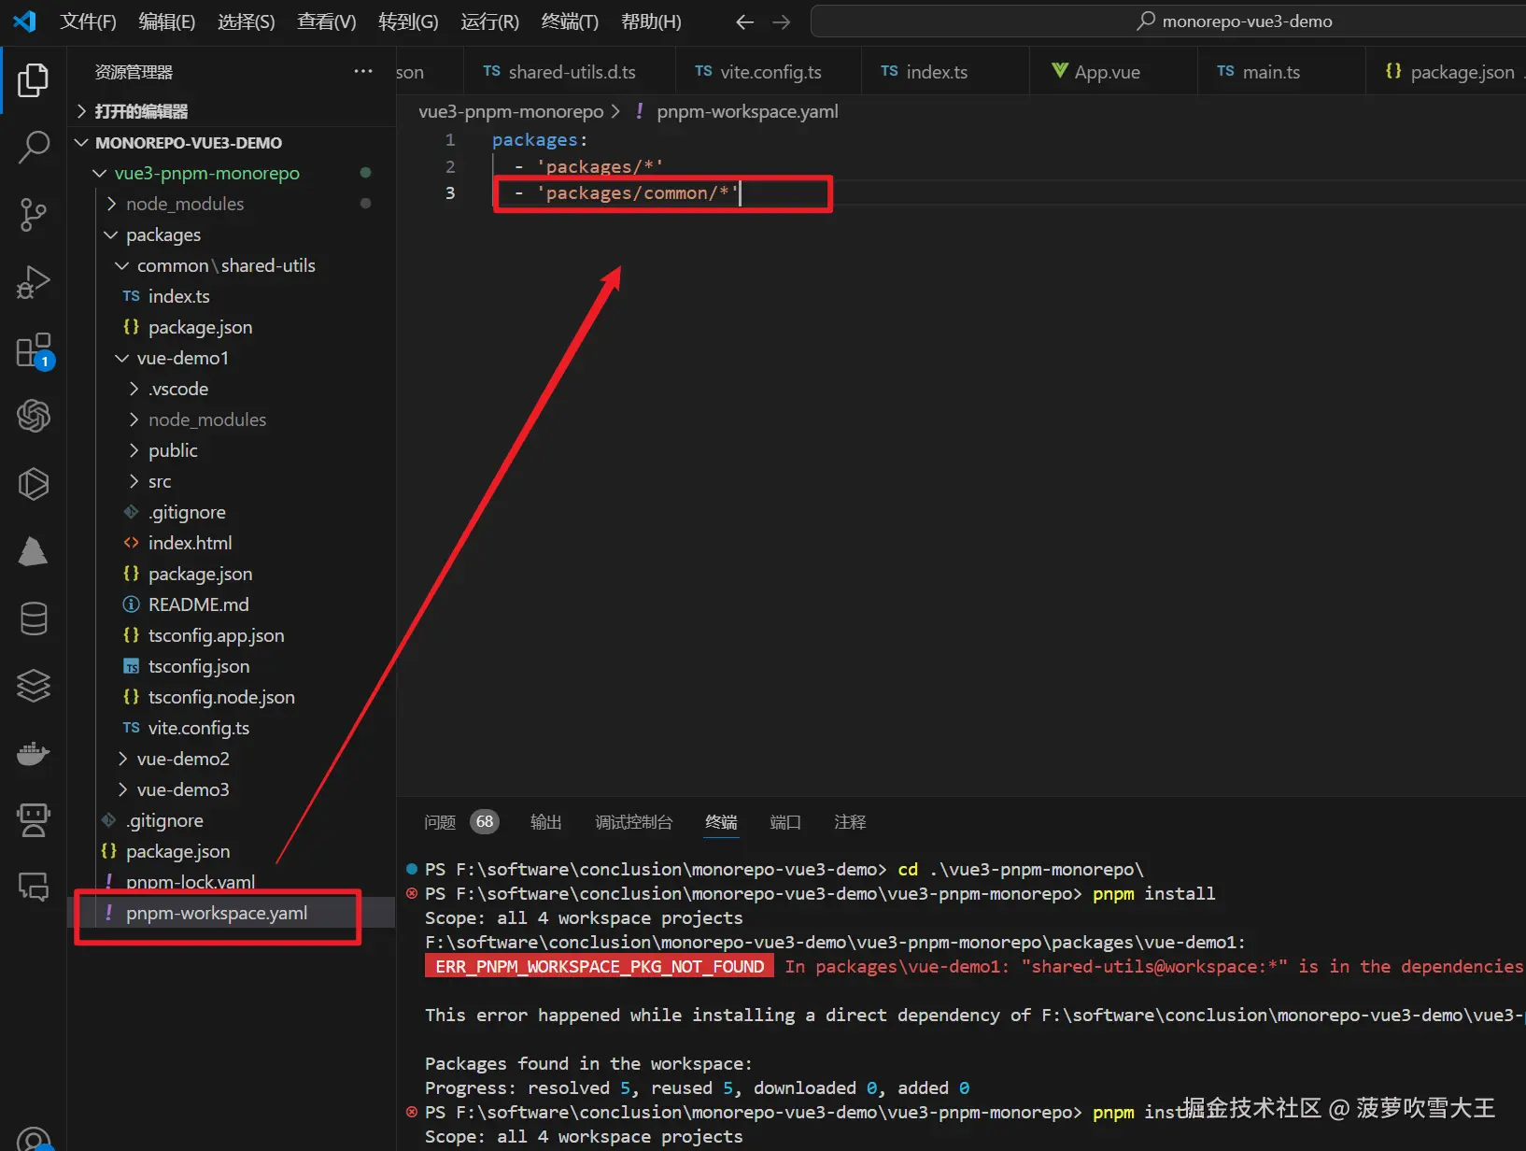Open Extensions view with update badge
Viewport: 1526px width, 1151px height.
34,351
